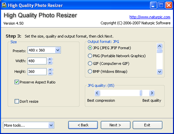Click the Width input field
This screenshot has width=174, height=134.
tap(37, 61)
